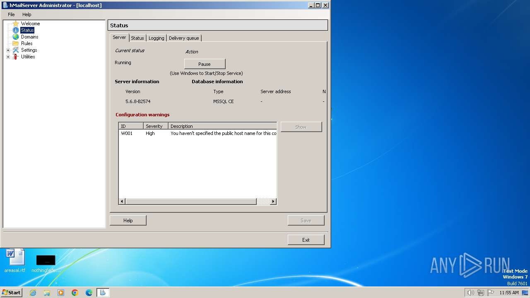Open Windows Media Player from taskbar

click(61, 293)
